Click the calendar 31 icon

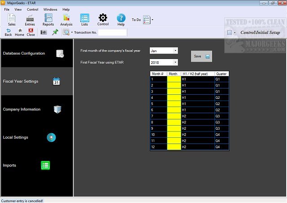tap(57, 81)
